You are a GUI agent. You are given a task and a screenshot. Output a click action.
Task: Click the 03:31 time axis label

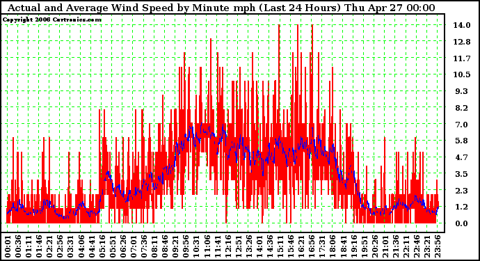click(70, 246)
